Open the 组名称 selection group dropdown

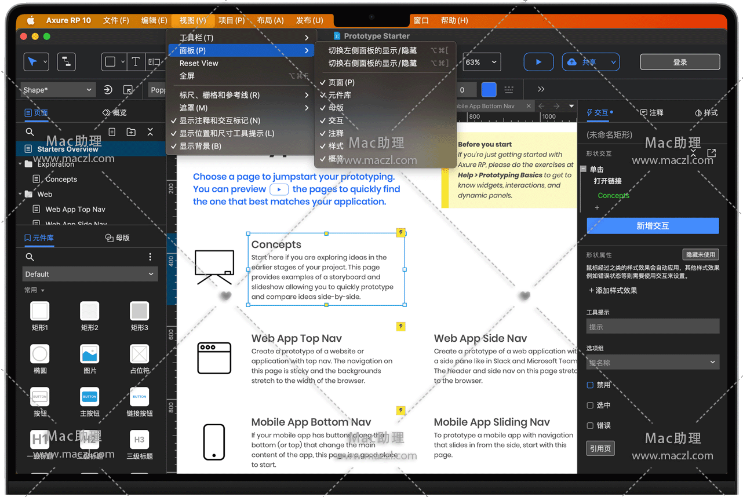[x=653, y=363]
